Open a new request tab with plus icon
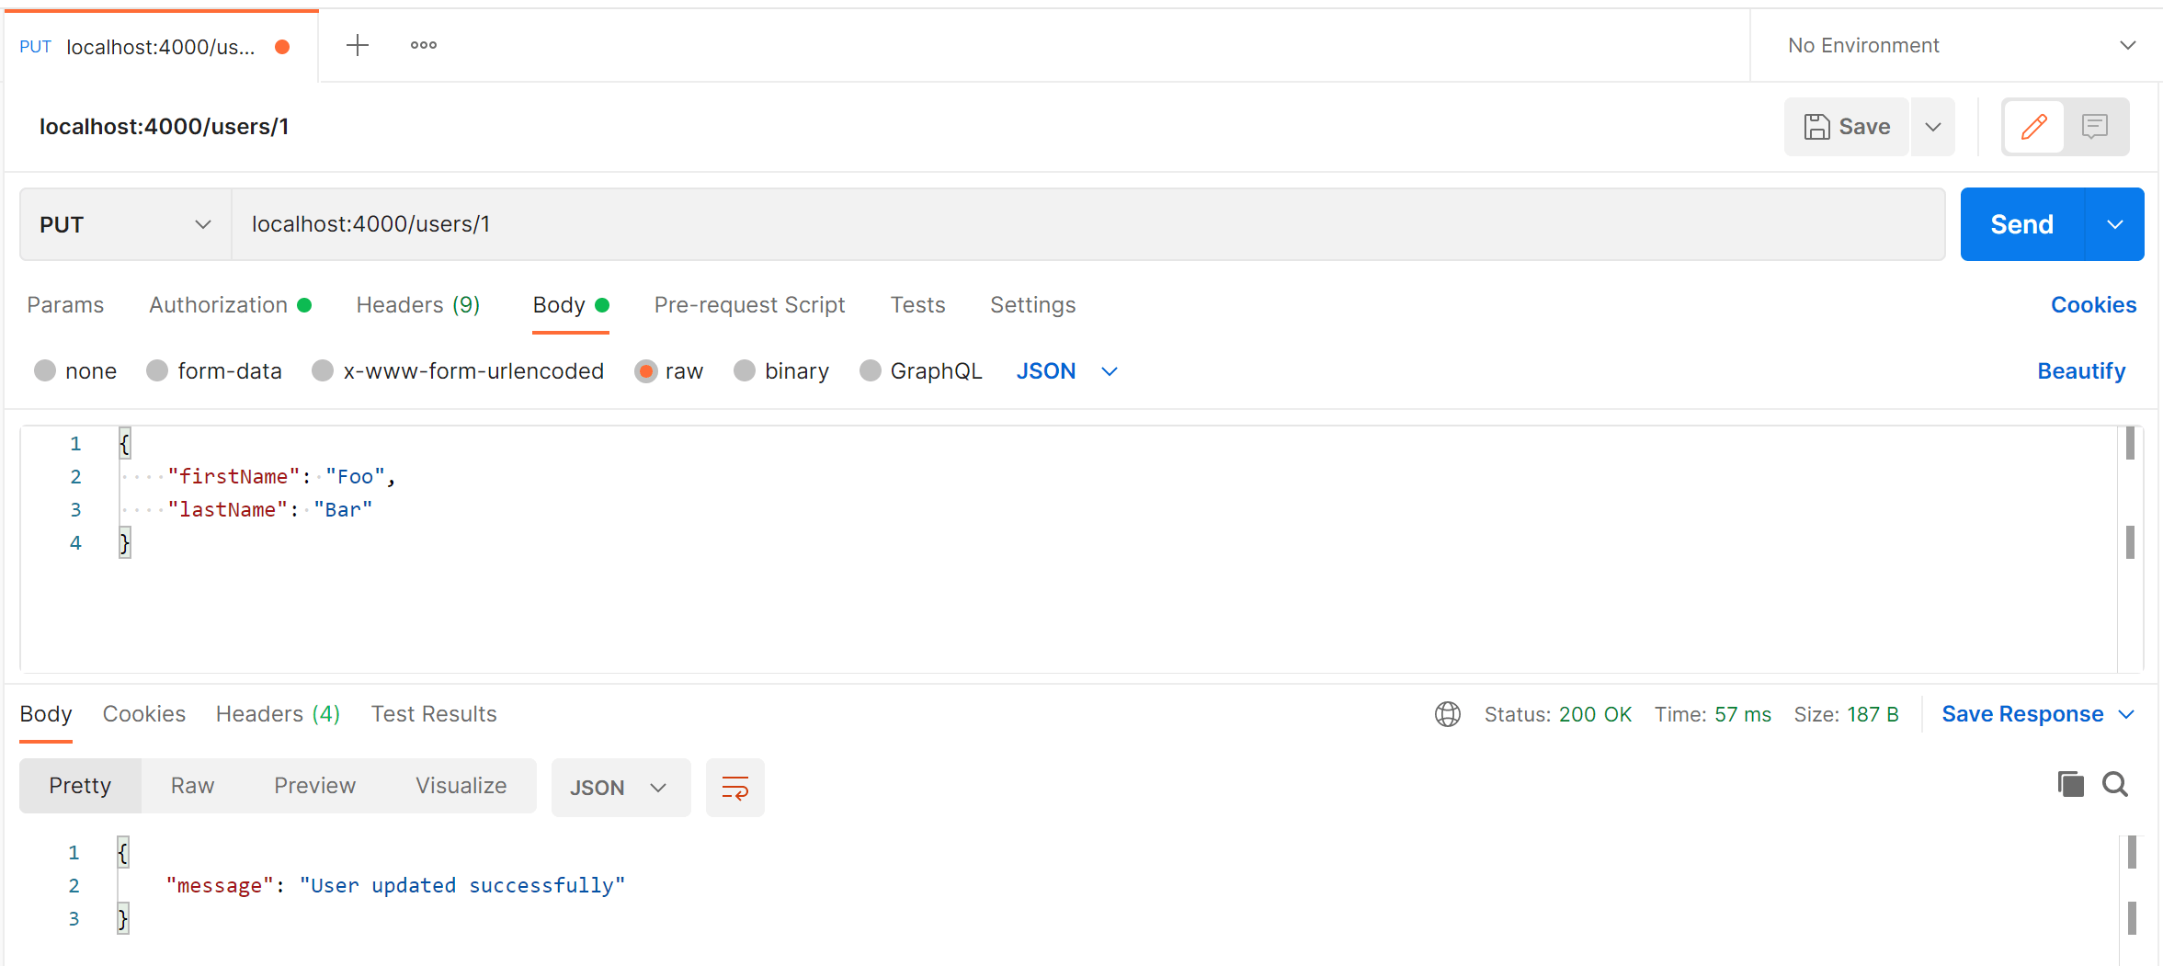 [x=358, y=45]
